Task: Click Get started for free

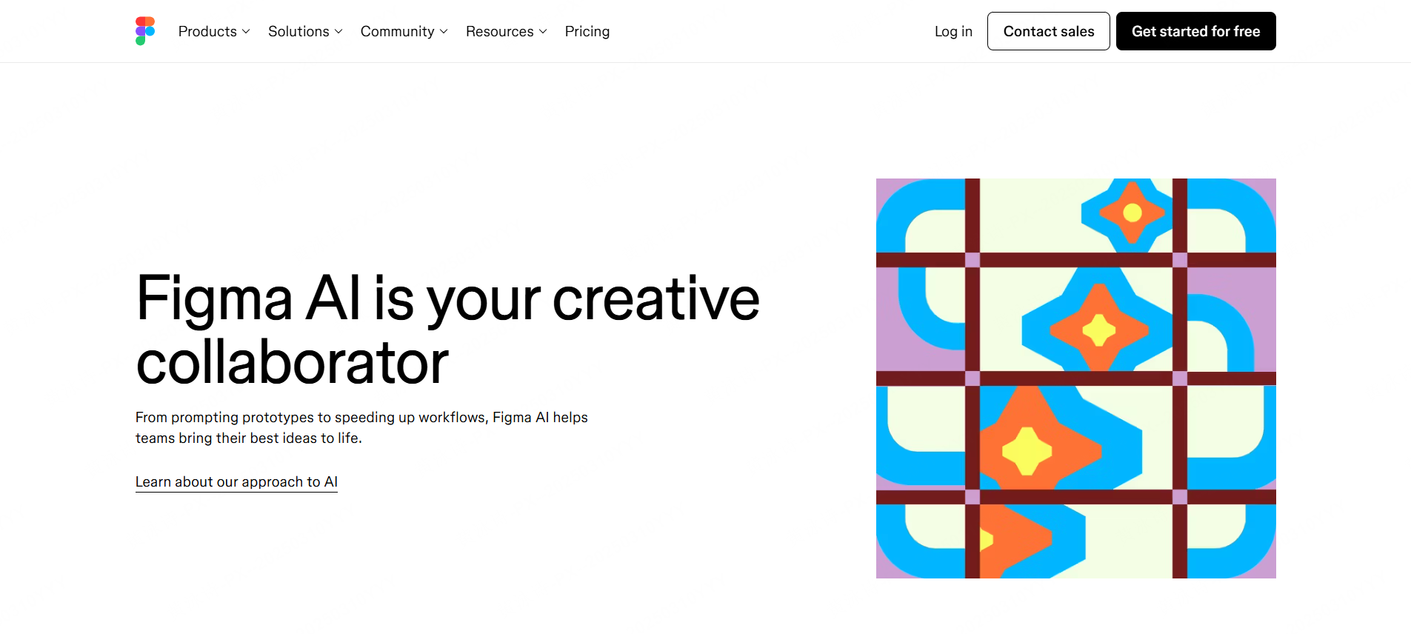Action: pyautogui.click(x=1195, y=31)
